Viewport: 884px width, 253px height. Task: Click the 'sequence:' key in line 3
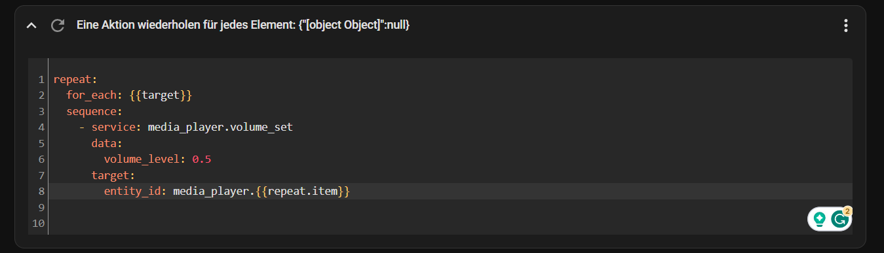point(94,111)
